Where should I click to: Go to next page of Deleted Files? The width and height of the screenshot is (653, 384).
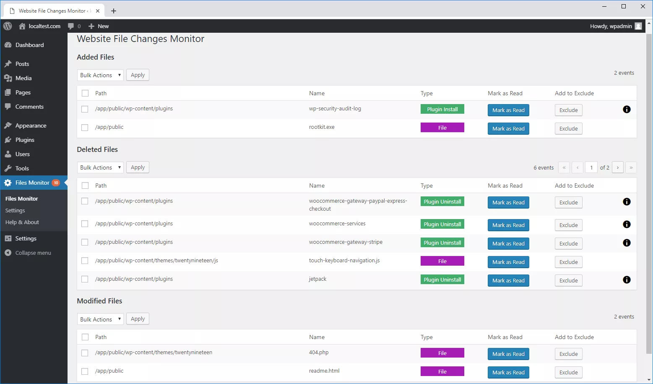617,167
